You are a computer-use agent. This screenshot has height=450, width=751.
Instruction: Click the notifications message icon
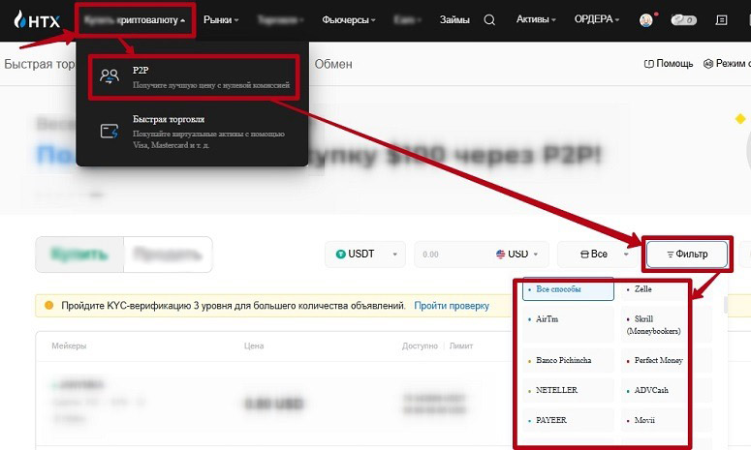coord(720,19)
